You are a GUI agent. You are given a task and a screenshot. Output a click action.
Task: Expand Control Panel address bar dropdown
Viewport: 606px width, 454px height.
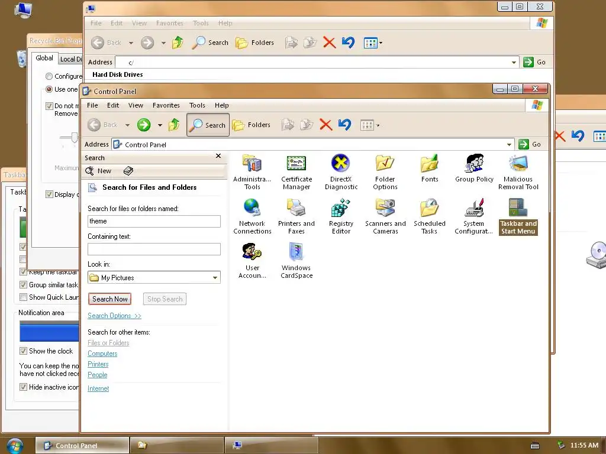tap(509, 144)
